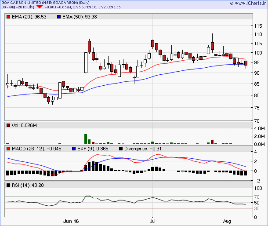Click the black RSI (14) legend swatch
The width and height of the screenshot is (268, 226).
point(8,185)
